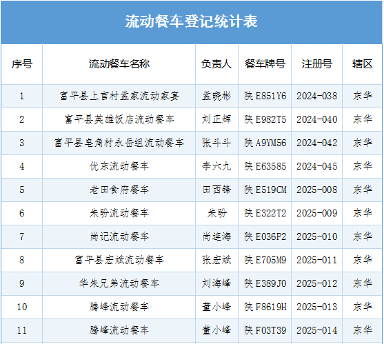The width and height of the screenshot is (384, 344).
Task: Click plate number 陕 A9YM56
Action: 265,143
